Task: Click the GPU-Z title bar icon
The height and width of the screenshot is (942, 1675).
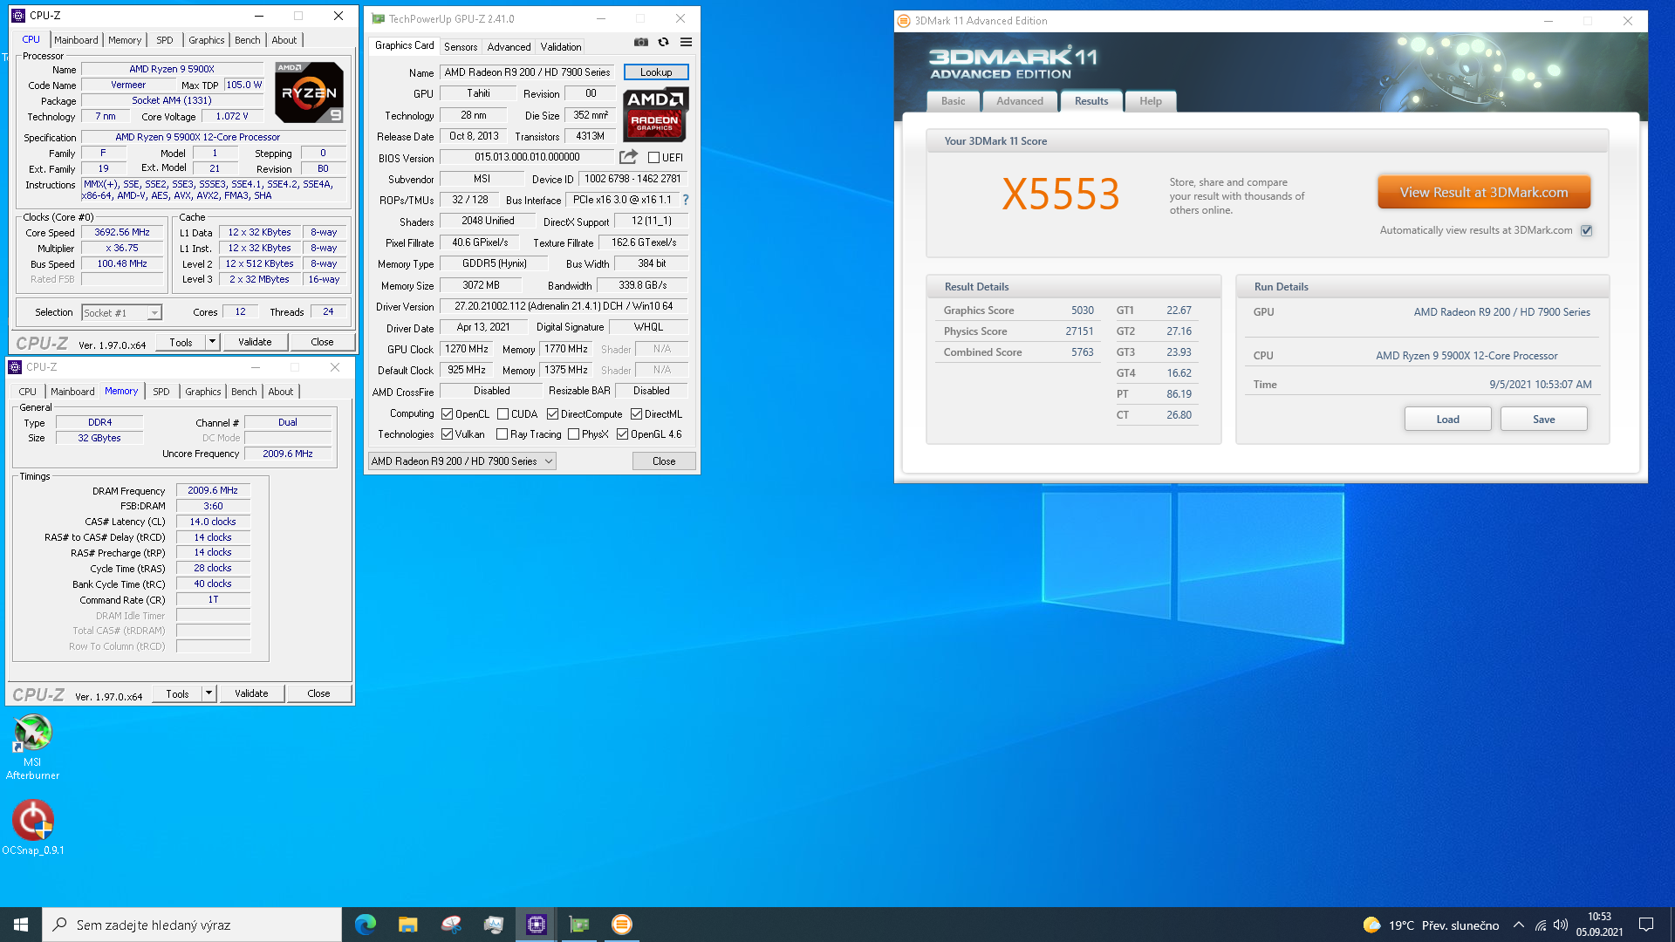Action: coord(378,18)
